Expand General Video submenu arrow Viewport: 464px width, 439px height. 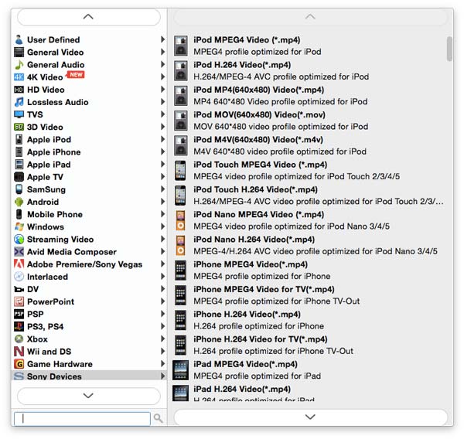pyautogui.click(x=162, y=52)
